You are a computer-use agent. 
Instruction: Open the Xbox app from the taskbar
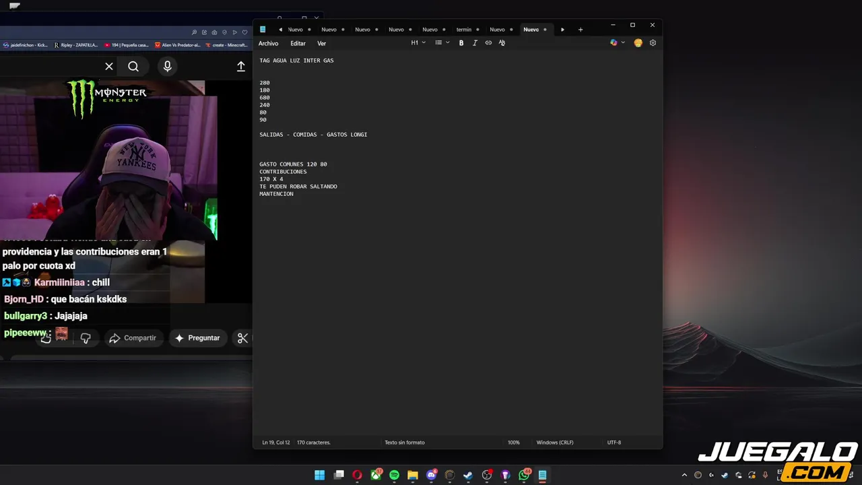click(x=376, y=475)
